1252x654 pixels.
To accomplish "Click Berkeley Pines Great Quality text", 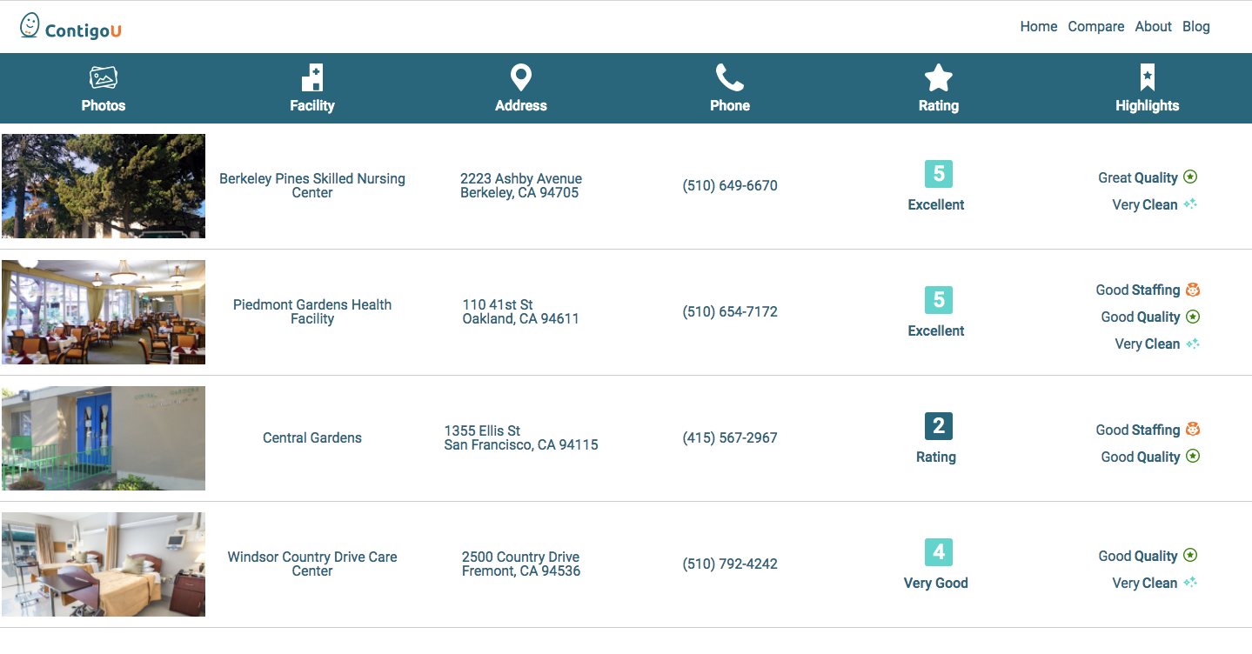I will click(x=1138, y=177).
